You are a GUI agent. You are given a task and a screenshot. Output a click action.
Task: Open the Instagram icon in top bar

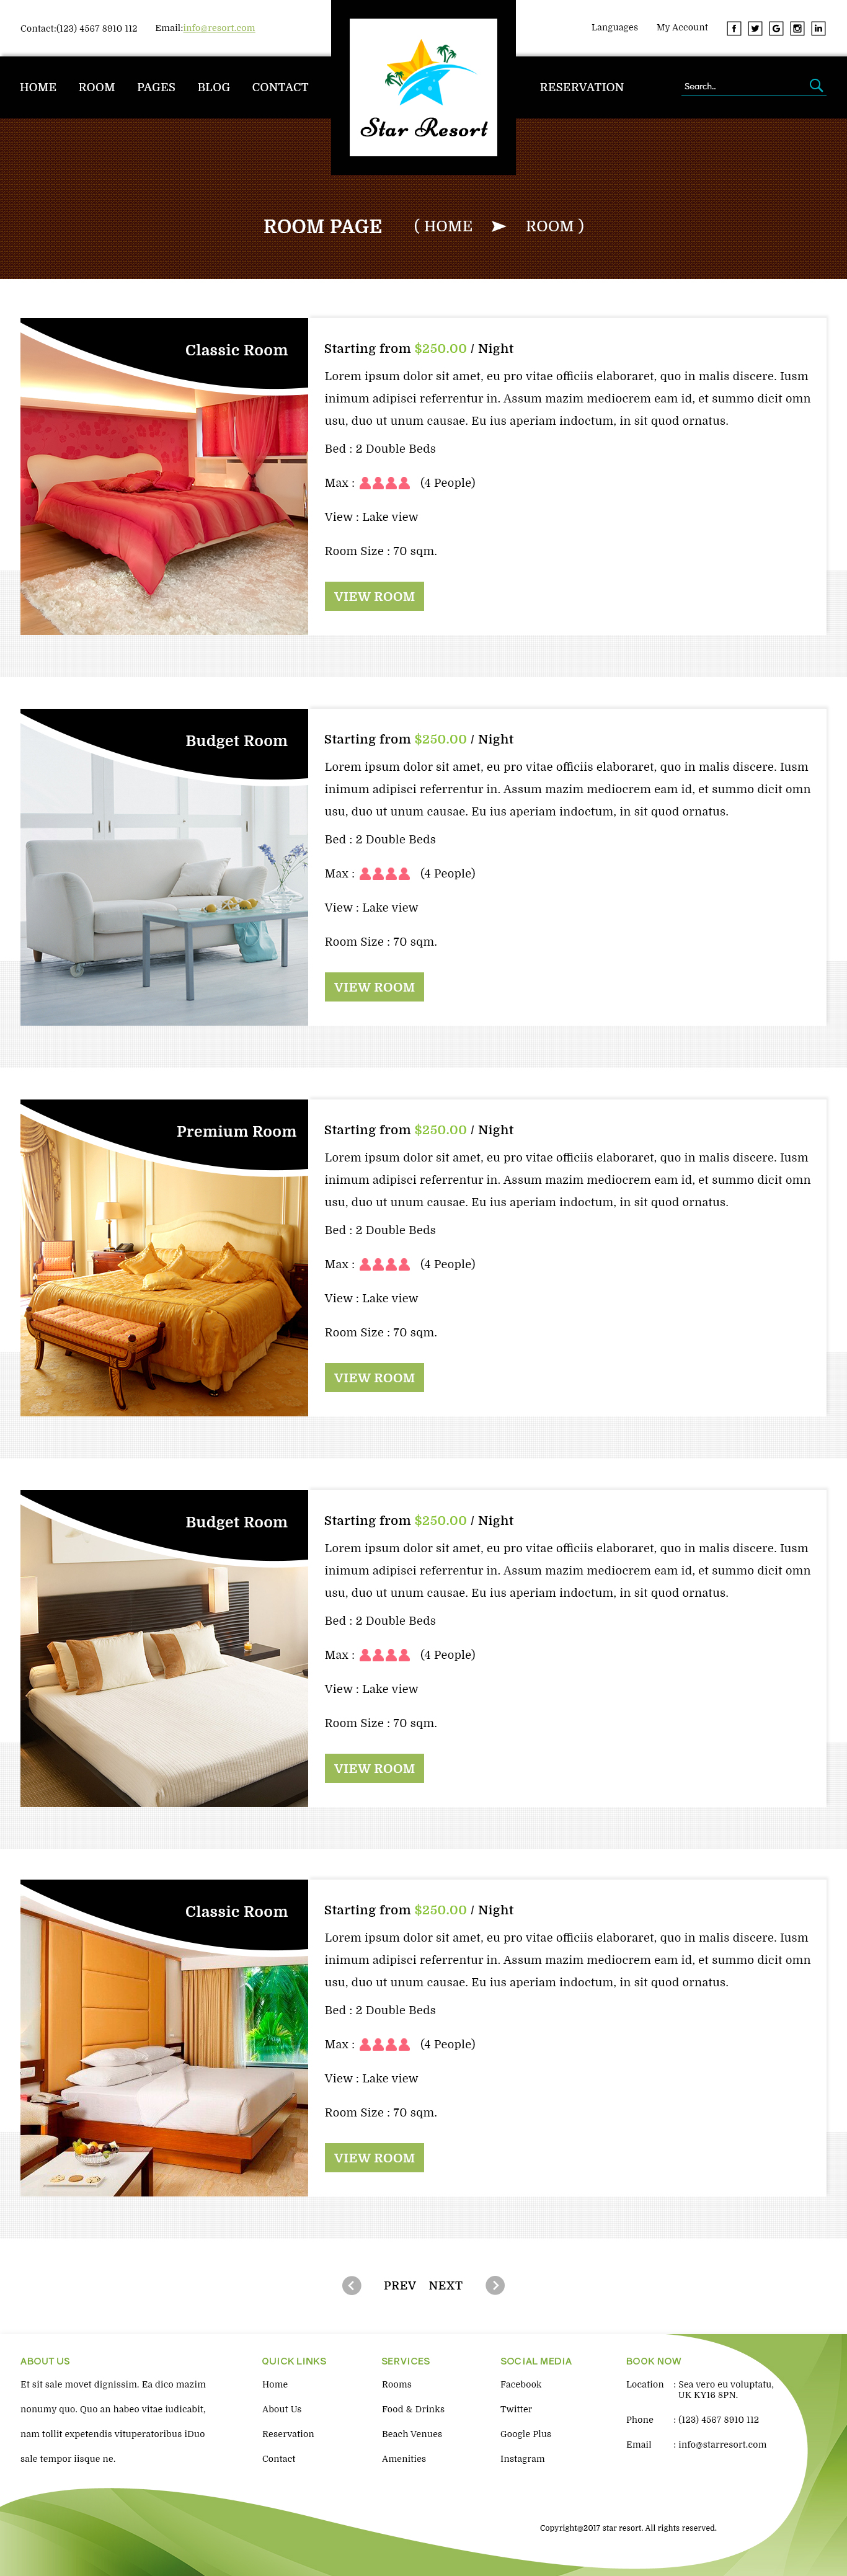(797, 28)
